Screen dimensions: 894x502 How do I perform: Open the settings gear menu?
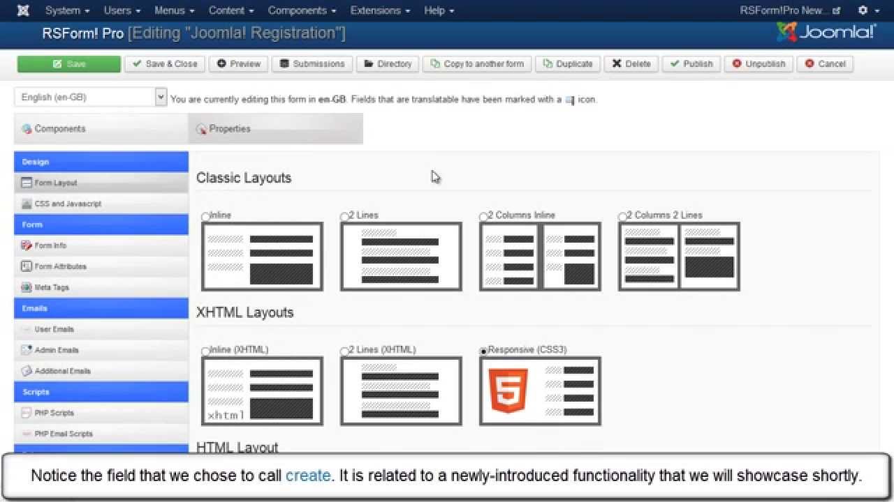[x=867, y=10]
